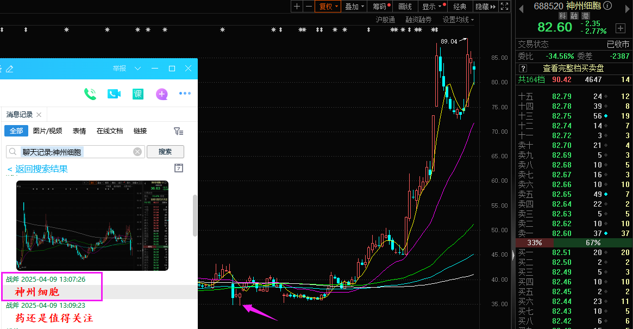
Task: Click the 药还是值得关注 message
Action: point(54,319)
